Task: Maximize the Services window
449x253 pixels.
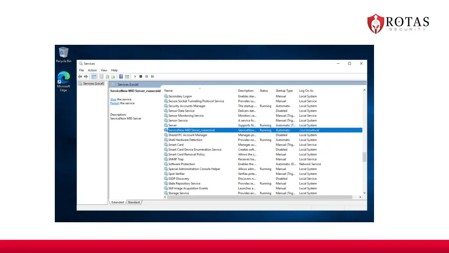Action: (x=349, y=63)
